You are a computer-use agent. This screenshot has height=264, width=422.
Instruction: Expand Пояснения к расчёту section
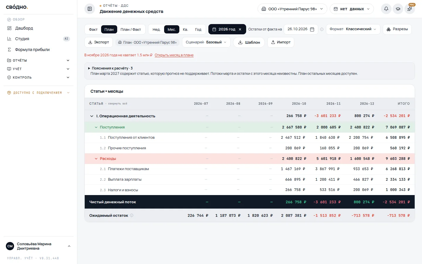pos(111,68)
